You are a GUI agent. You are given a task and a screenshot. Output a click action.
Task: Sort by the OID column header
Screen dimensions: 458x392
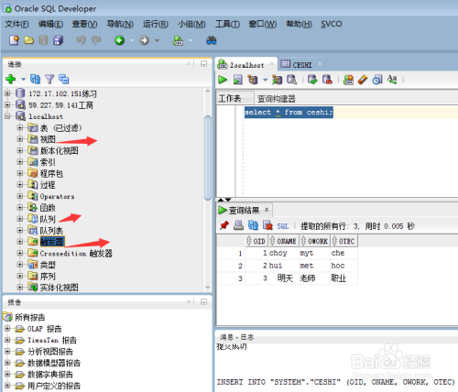pos(256,241)
